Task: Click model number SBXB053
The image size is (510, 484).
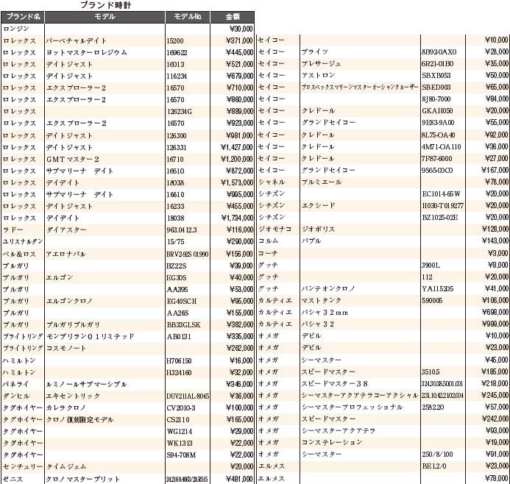Action: point(436,76)
